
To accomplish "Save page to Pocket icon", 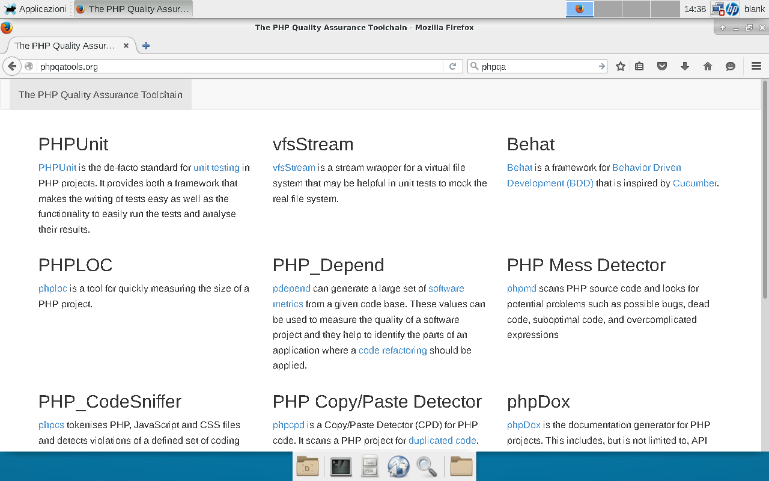I will (662, 66).
